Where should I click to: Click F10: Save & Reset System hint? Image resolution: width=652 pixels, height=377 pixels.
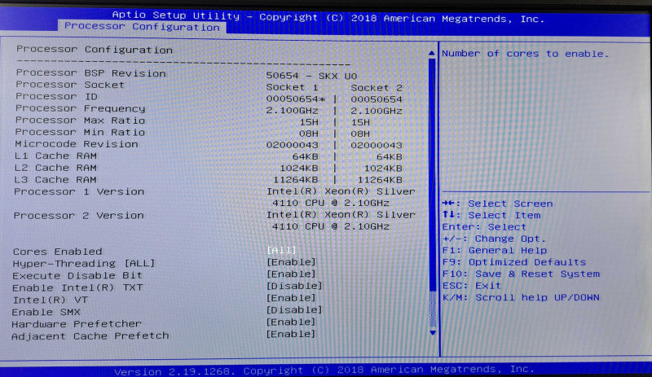click(521, 274)
